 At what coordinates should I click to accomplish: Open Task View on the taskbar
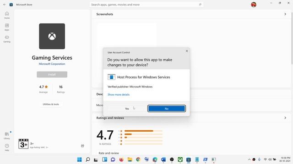pyautogui.click(x=96, y=159)
